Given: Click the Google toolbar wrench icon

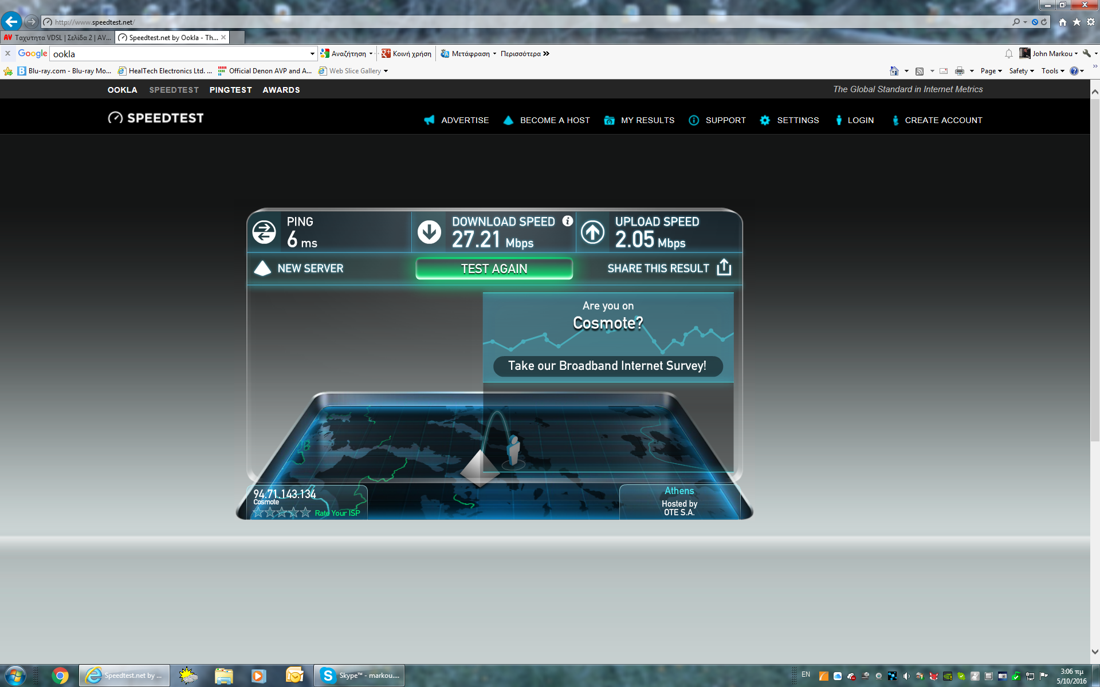Looking at the screenshot, I should pyautogui.click(x=1087, y=53).
